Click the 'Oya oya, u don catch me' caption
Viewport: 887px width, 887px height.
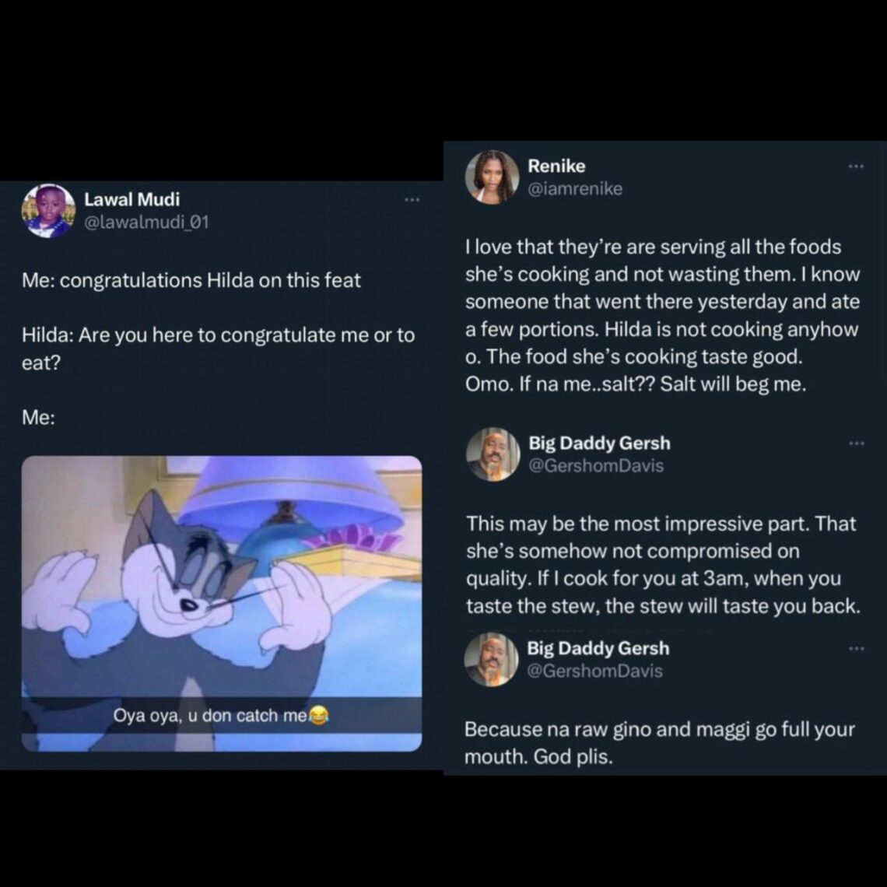click(x=221, y=716)
